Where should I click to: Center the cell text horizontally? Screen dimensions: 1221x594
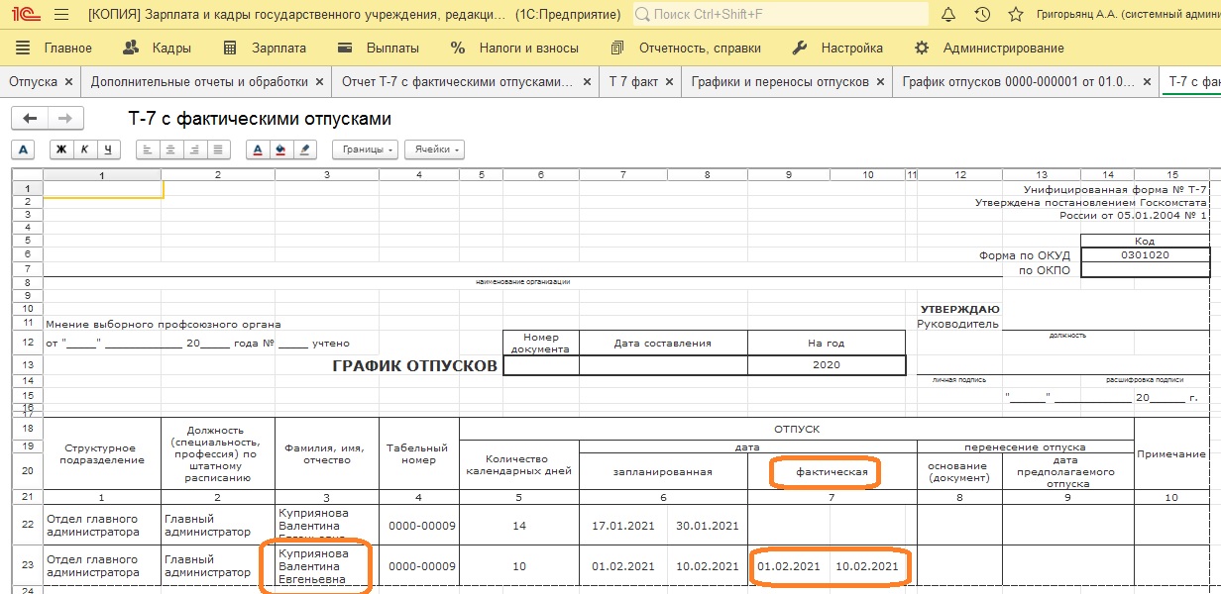coord(170,149)
